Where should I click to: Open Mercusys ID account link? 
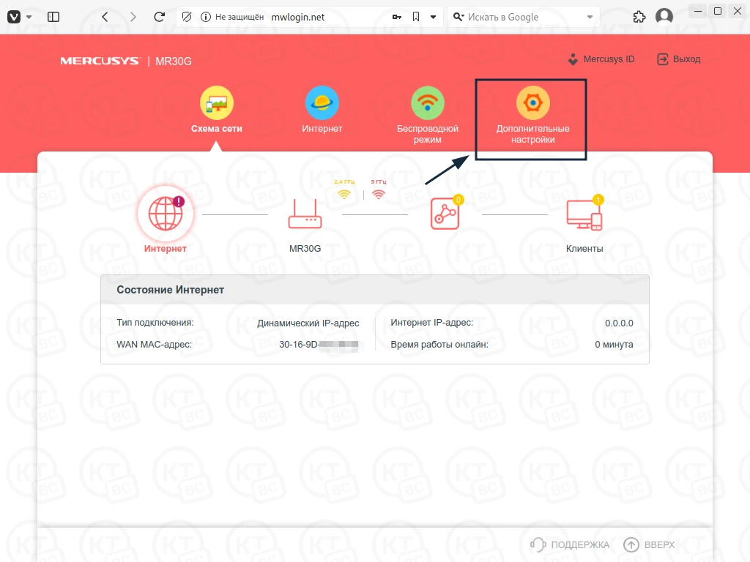pyautogui.click(x=601, y=59)
